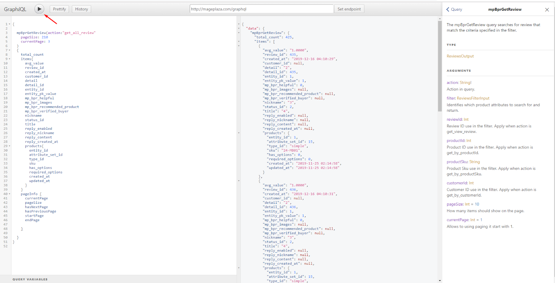
Task: Click created_at 2019-12-16 04:10:31 value
Action: [314, 194]
